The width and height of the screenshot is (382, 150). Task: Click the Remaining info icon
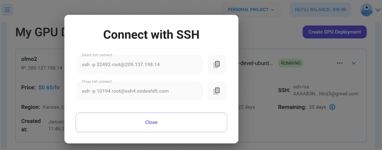point(332,107)
